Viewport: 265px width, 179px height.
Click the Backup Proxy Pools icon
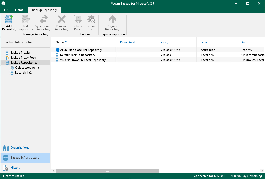pyautogui.click(x=7, y=57)
